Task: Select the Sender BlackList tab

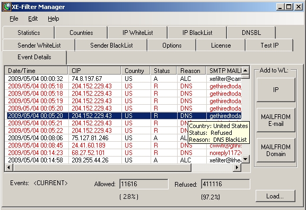Action: tap(111, 45)
